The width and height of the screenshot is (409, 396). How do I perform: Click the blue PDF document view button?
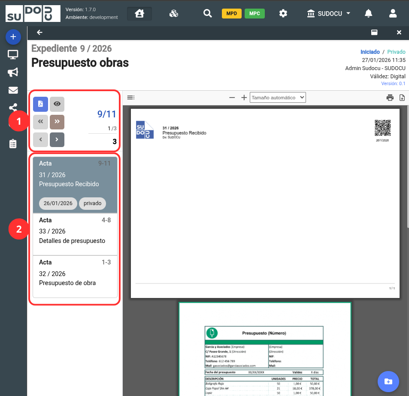pyautogui.click(x=40, y=104)
